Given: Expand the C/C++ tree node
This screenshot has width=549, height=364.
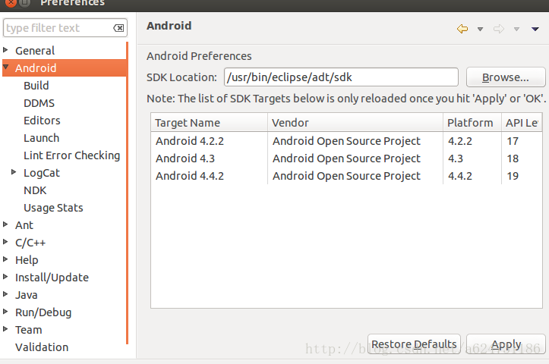Looking at the screenshot, I should pos(5,242).
